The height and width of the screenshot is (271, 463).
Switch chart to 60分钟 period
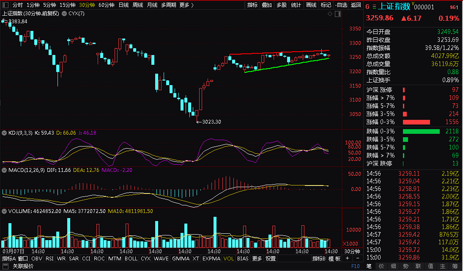(x=107, y=5)
